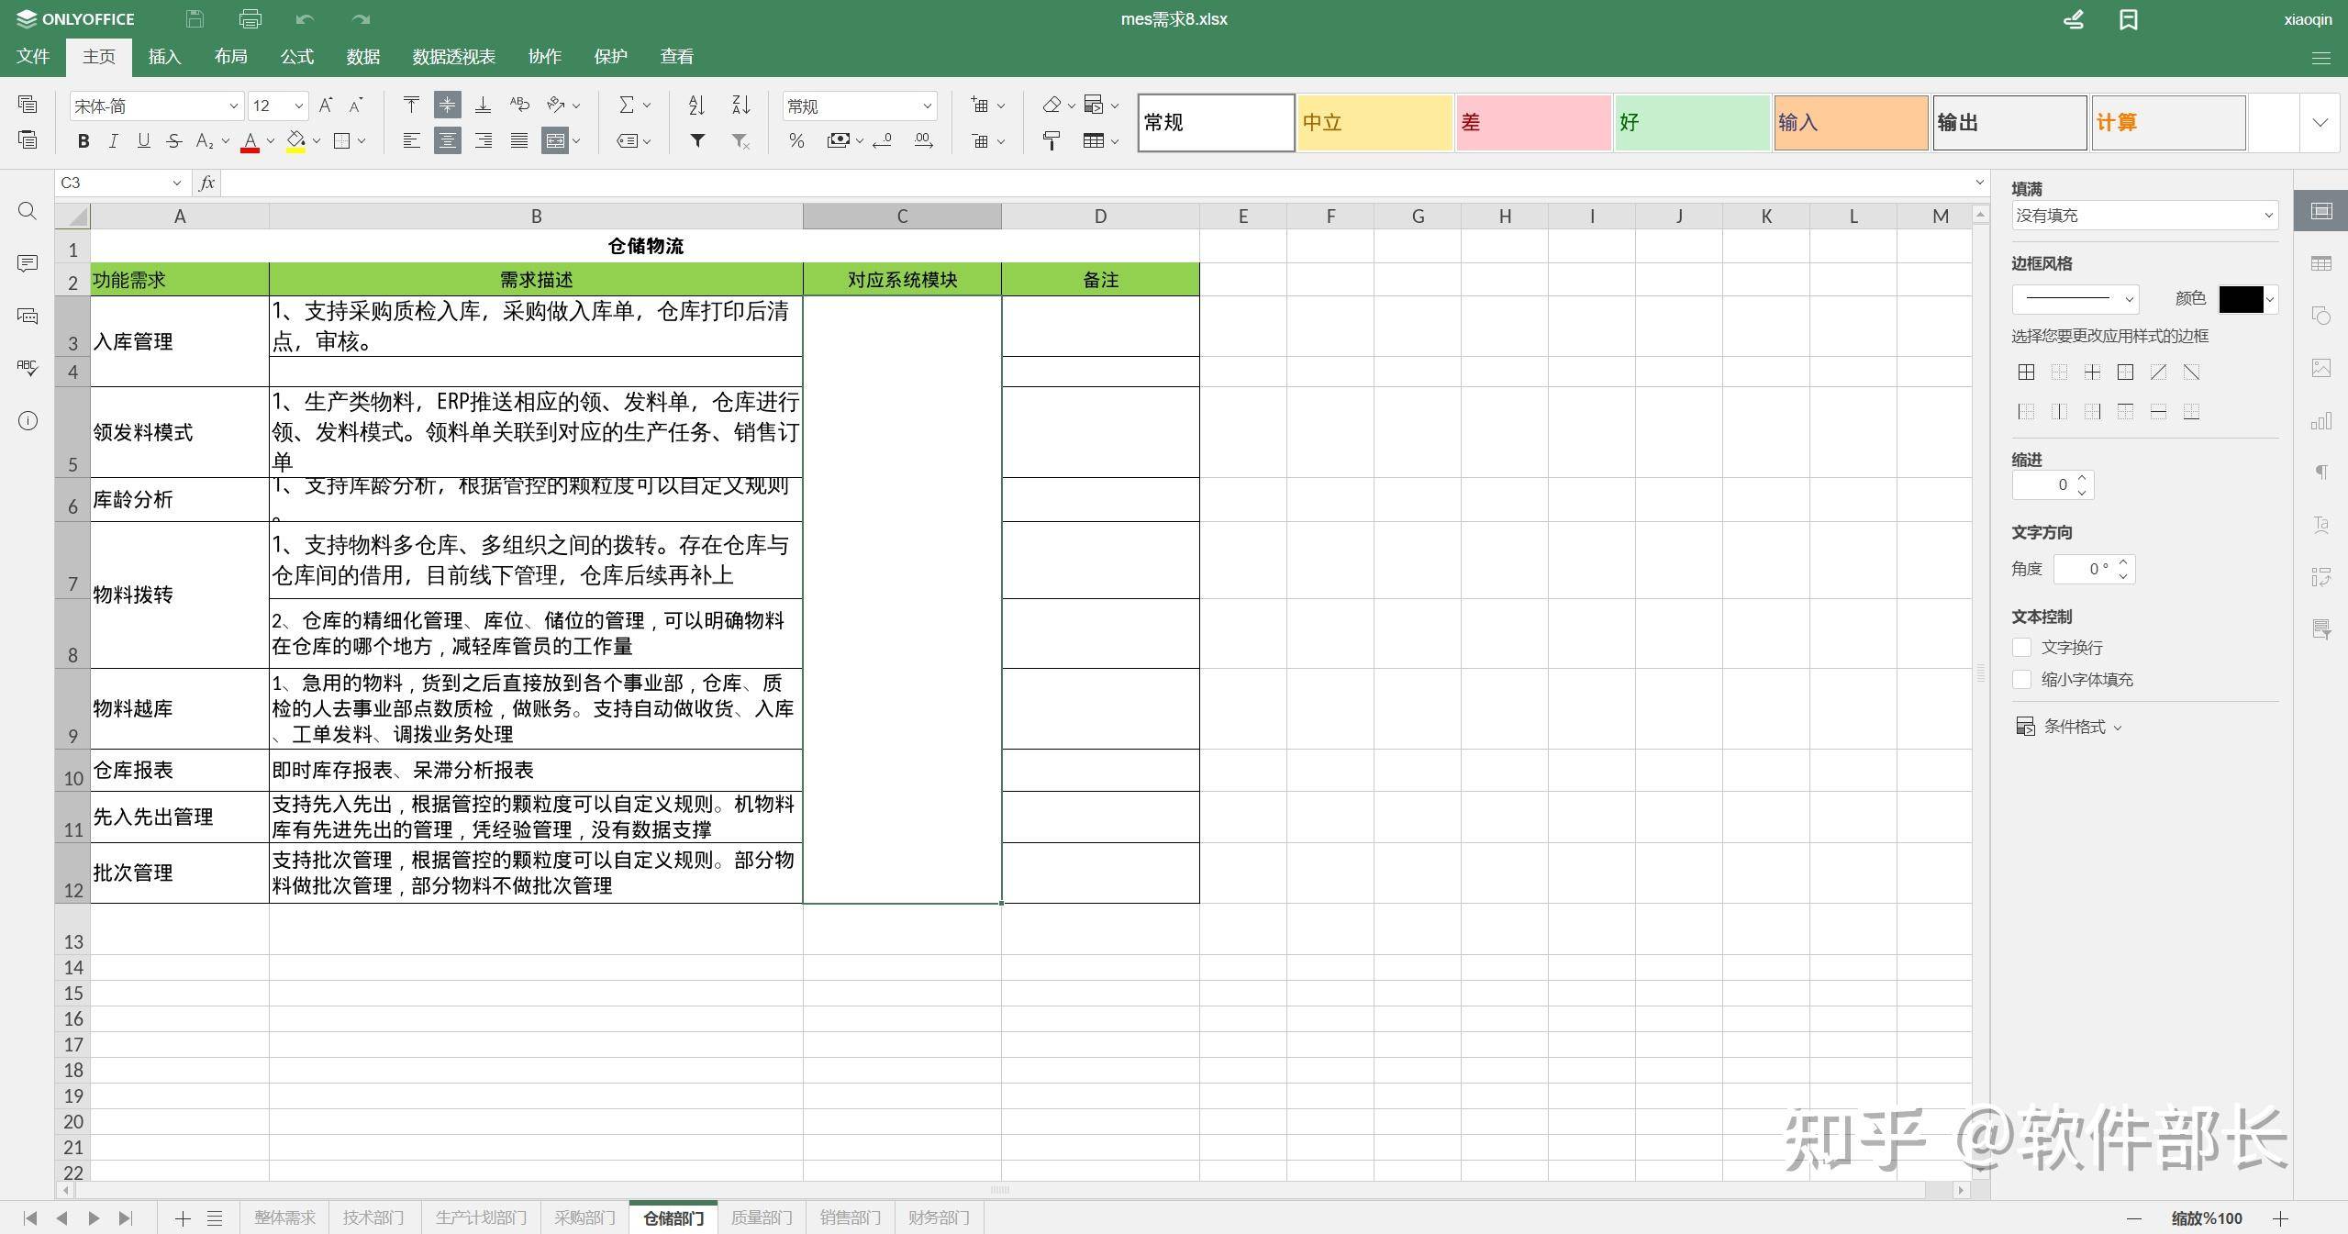The height and width of the screenshot is (1234, 2348).
Task: Increase the indent value stepper
Action: 2082,477
